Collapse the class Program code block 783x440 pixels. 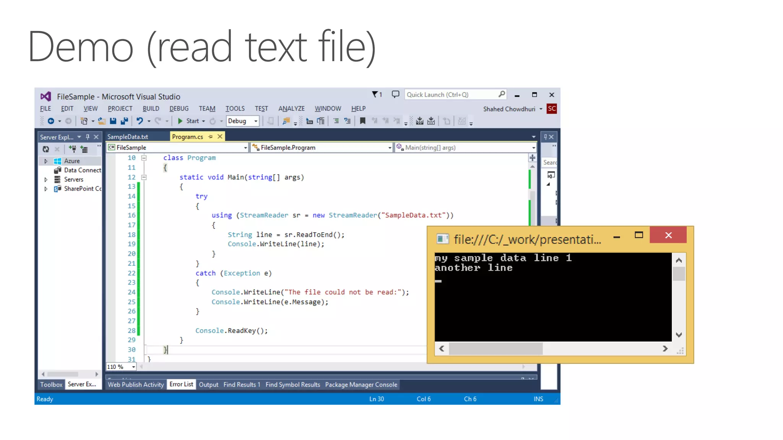[144, 158]
